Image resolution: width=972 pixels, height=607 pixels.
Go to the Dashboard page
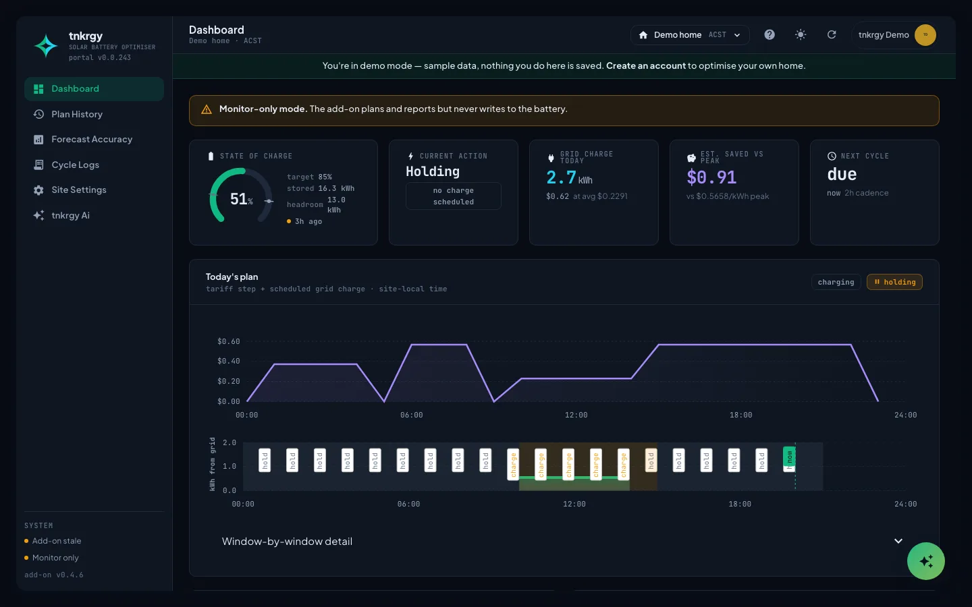pyautogui.click(x=94, y=89)
